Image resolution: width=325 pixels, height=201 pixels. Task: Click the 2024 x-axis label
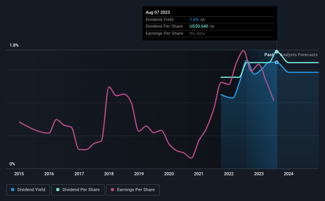(x=289, y=174)
